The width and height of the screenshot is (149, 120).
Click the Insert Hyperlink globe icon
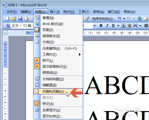[x=140, y=18]
